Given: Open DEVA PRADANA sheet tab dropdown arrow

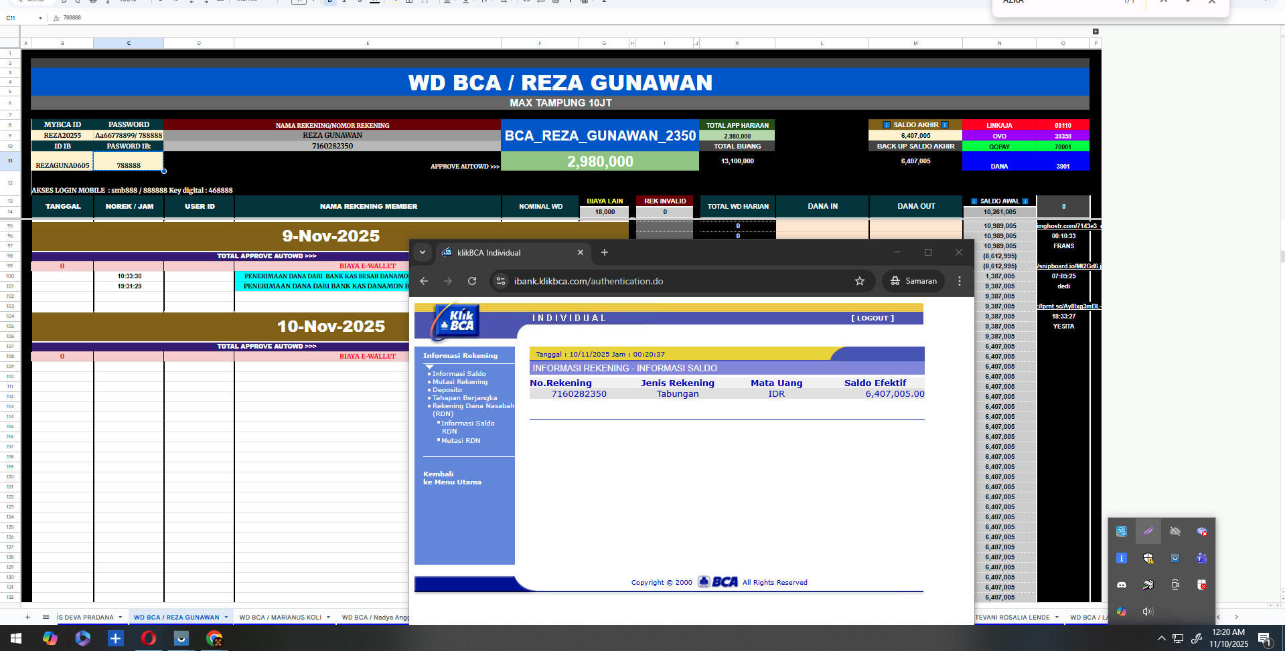Looking at the screenshot, I should [121, 617].
